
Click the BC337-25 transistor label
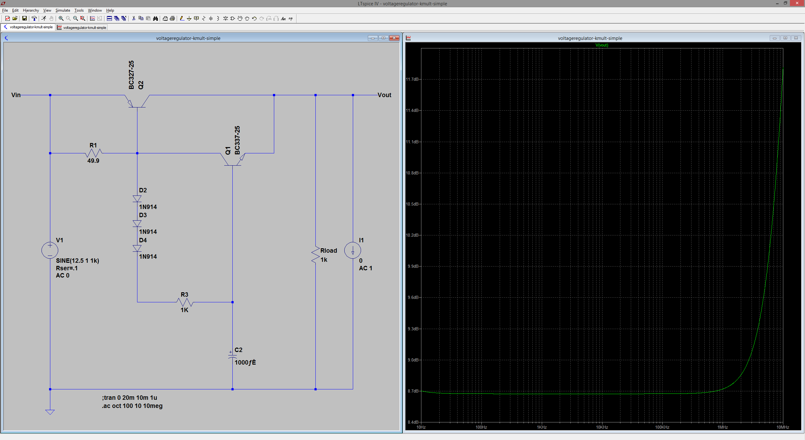[x=237, y=140]
